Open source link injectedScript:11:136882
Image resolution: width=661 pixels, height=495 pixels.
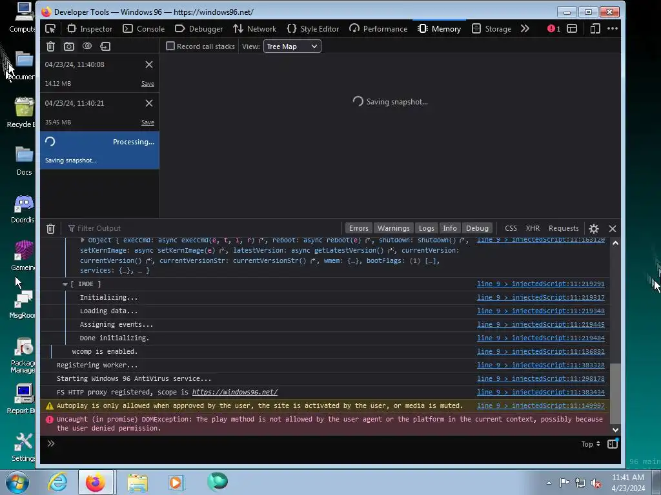coord(541,351)
